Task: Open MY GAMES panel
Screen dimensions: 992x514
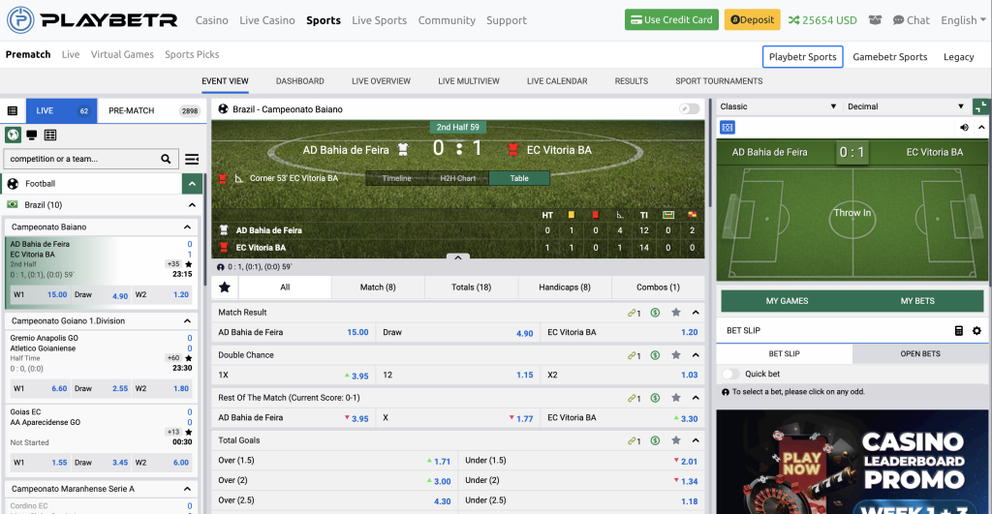Action: tap(787, 301)
